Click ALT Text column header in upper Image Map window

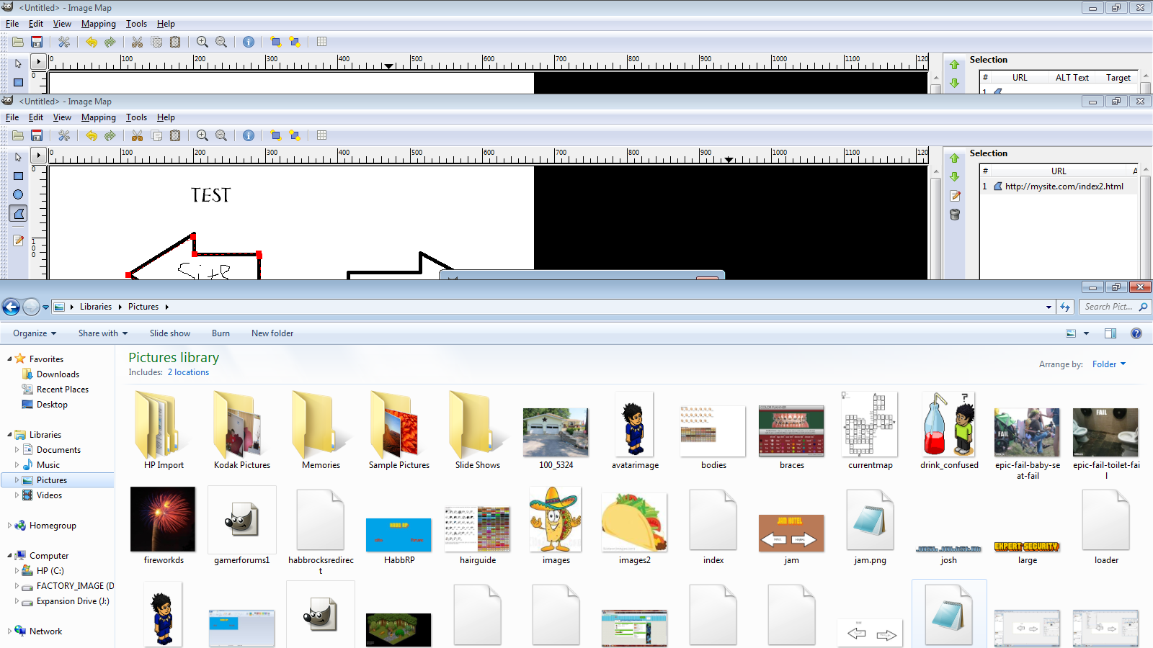[1072, 78]
